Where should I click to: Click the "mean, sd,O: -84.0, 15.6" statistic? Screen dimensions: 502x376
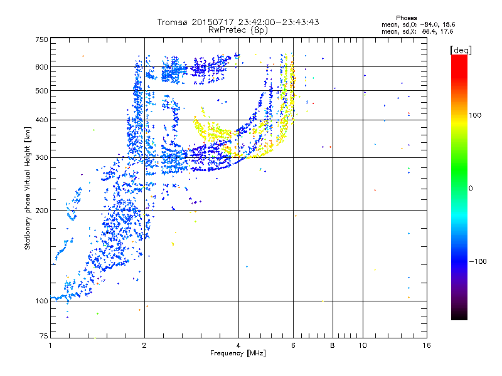[418, 24]
